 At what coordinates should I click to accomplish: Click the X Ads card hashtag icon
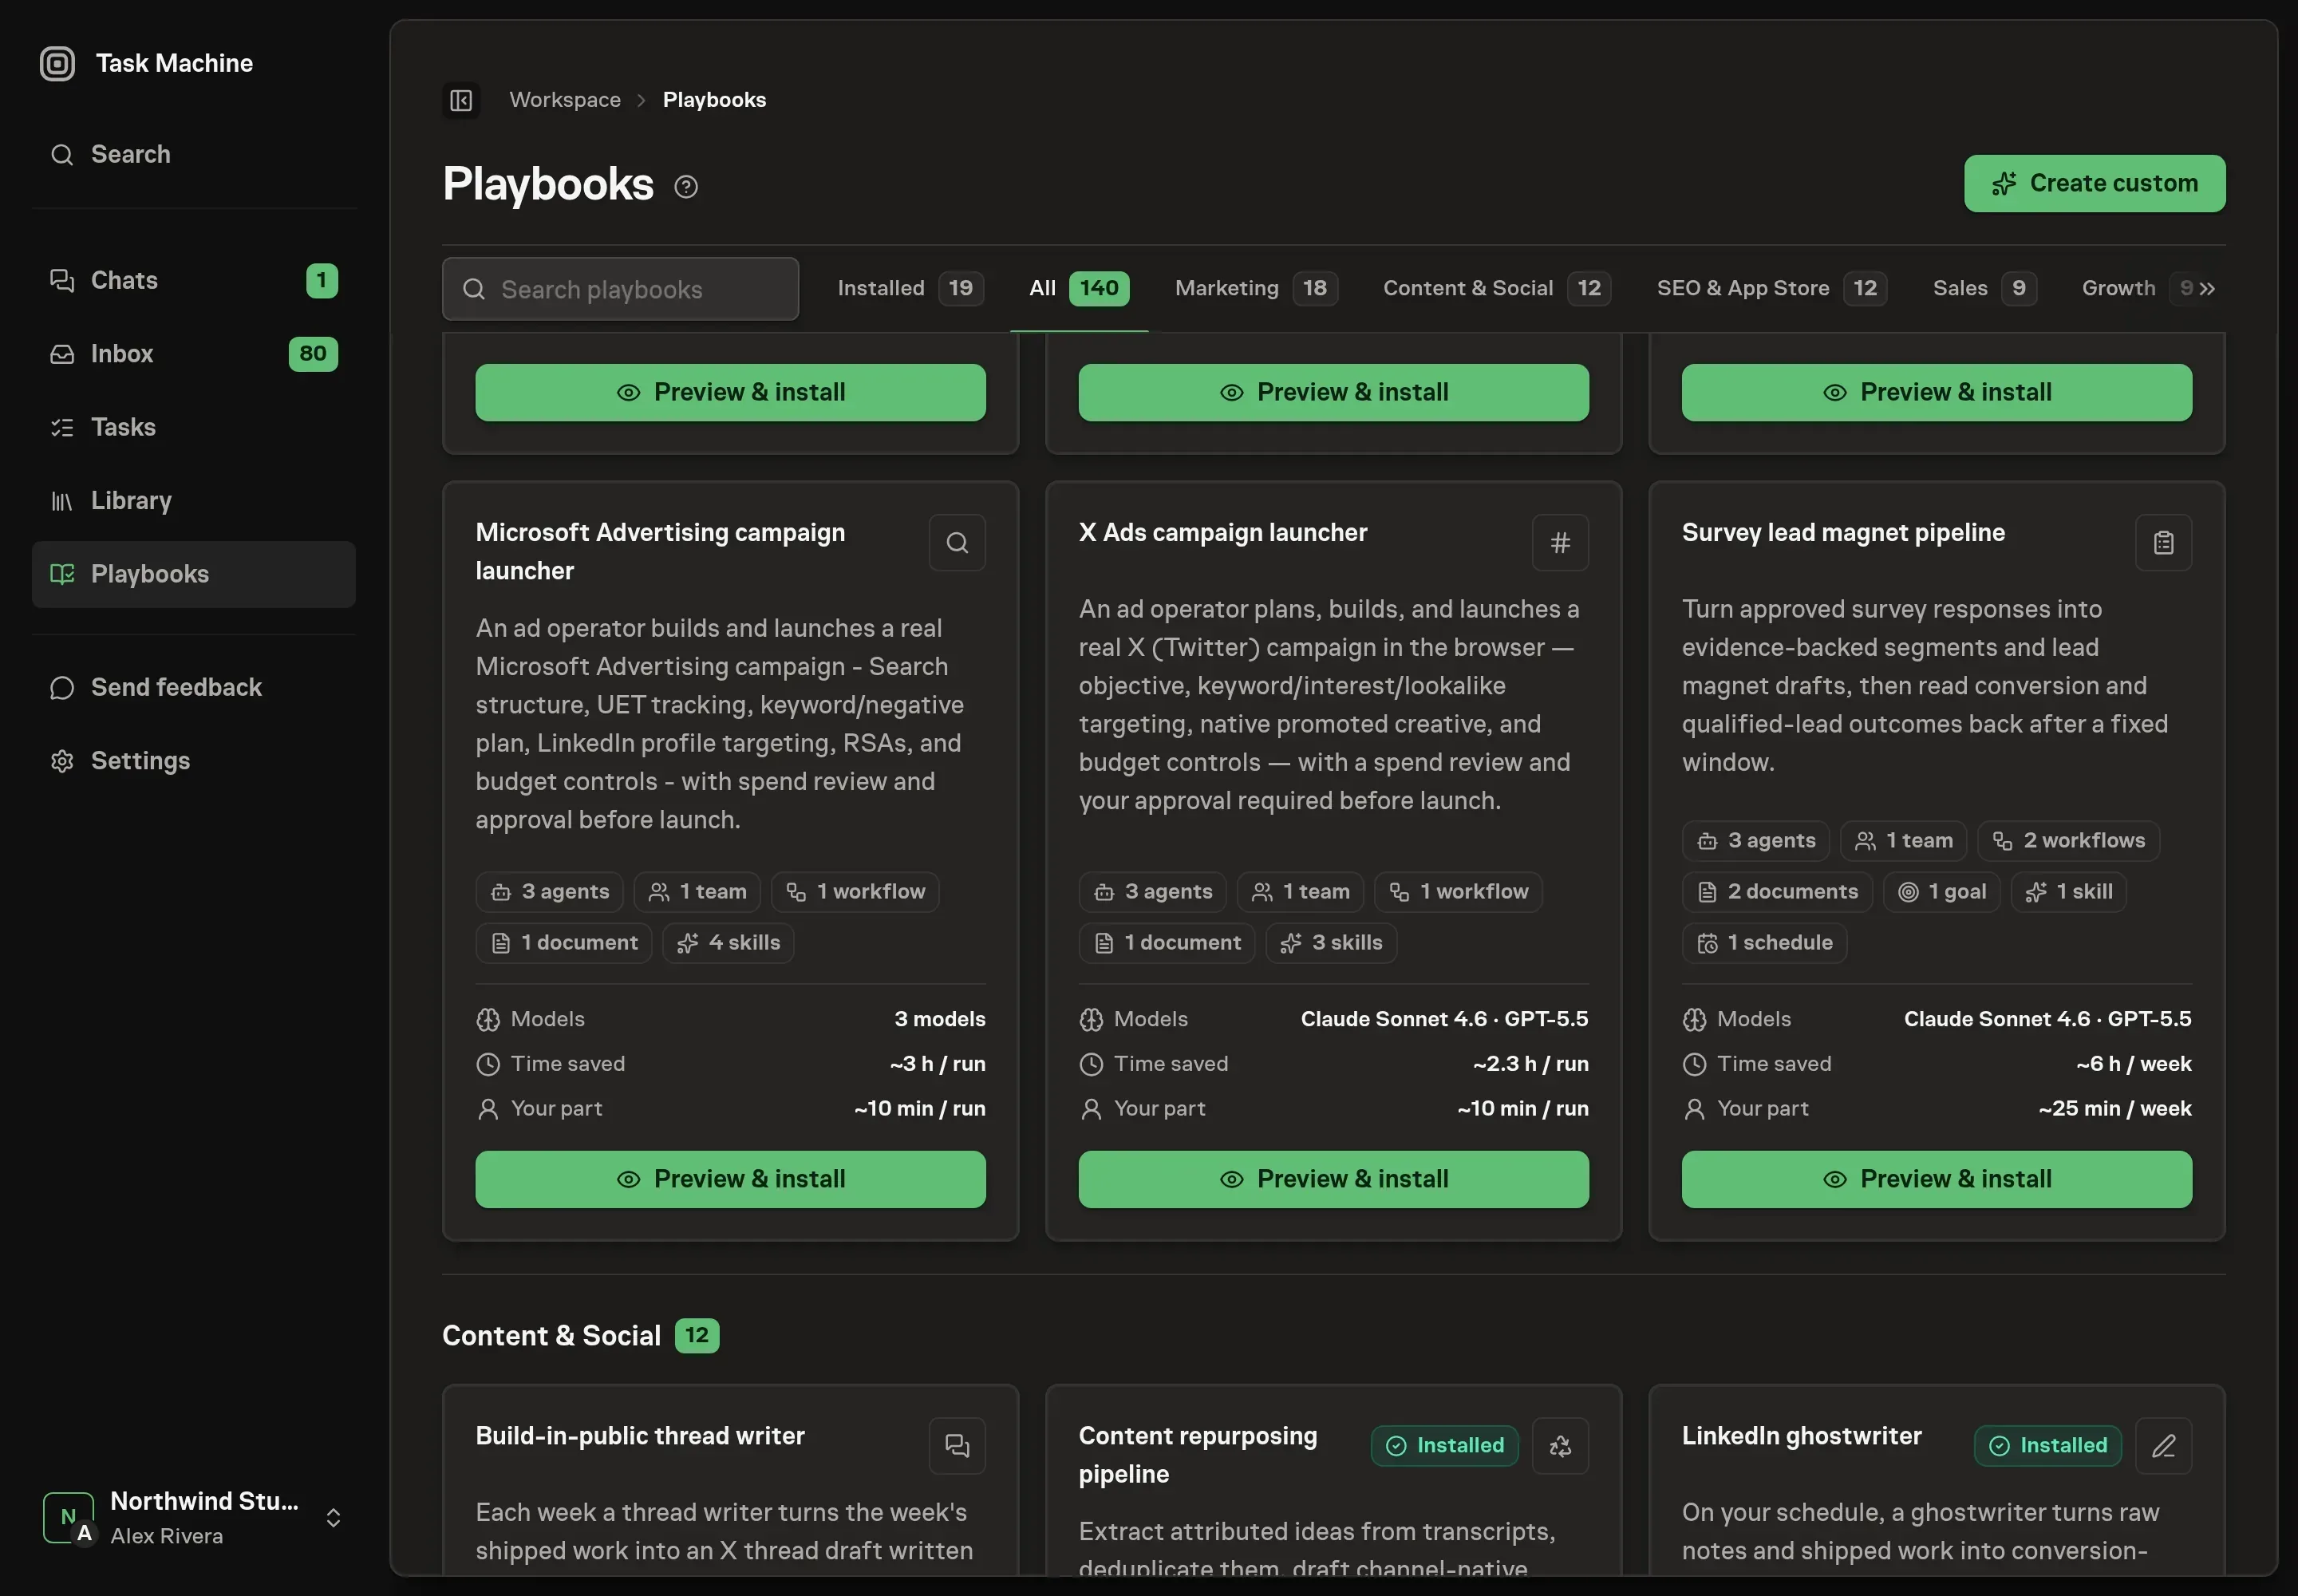pos(1560,543)
